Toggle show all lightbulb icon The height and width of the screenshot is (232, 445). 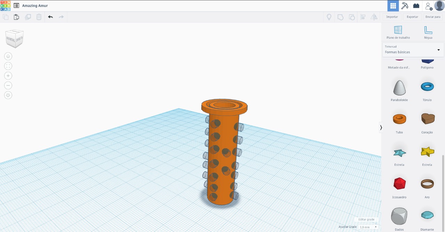click(329, 17)
